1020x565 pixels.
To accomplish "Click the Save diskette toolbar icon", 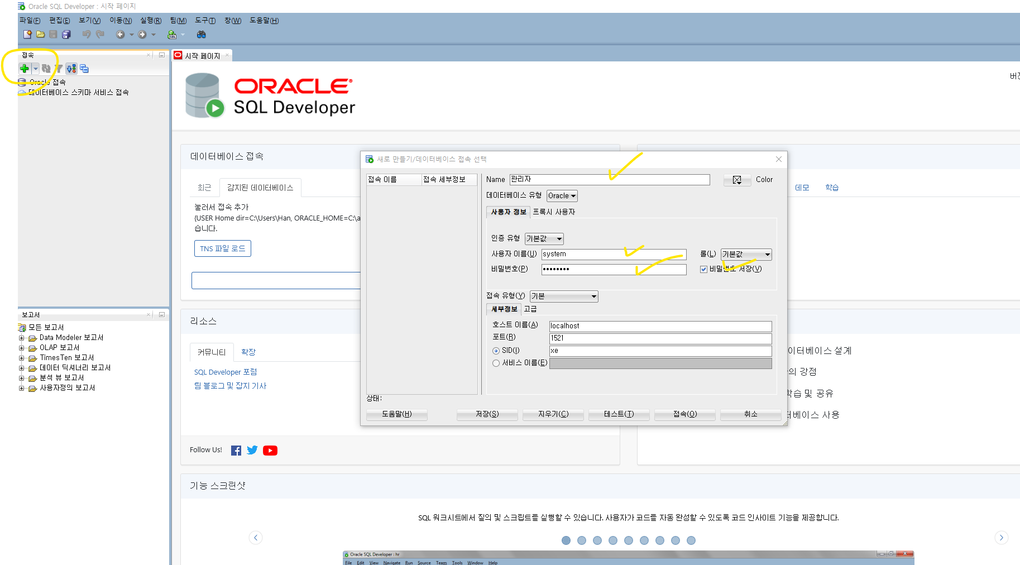I will [53, 35].
